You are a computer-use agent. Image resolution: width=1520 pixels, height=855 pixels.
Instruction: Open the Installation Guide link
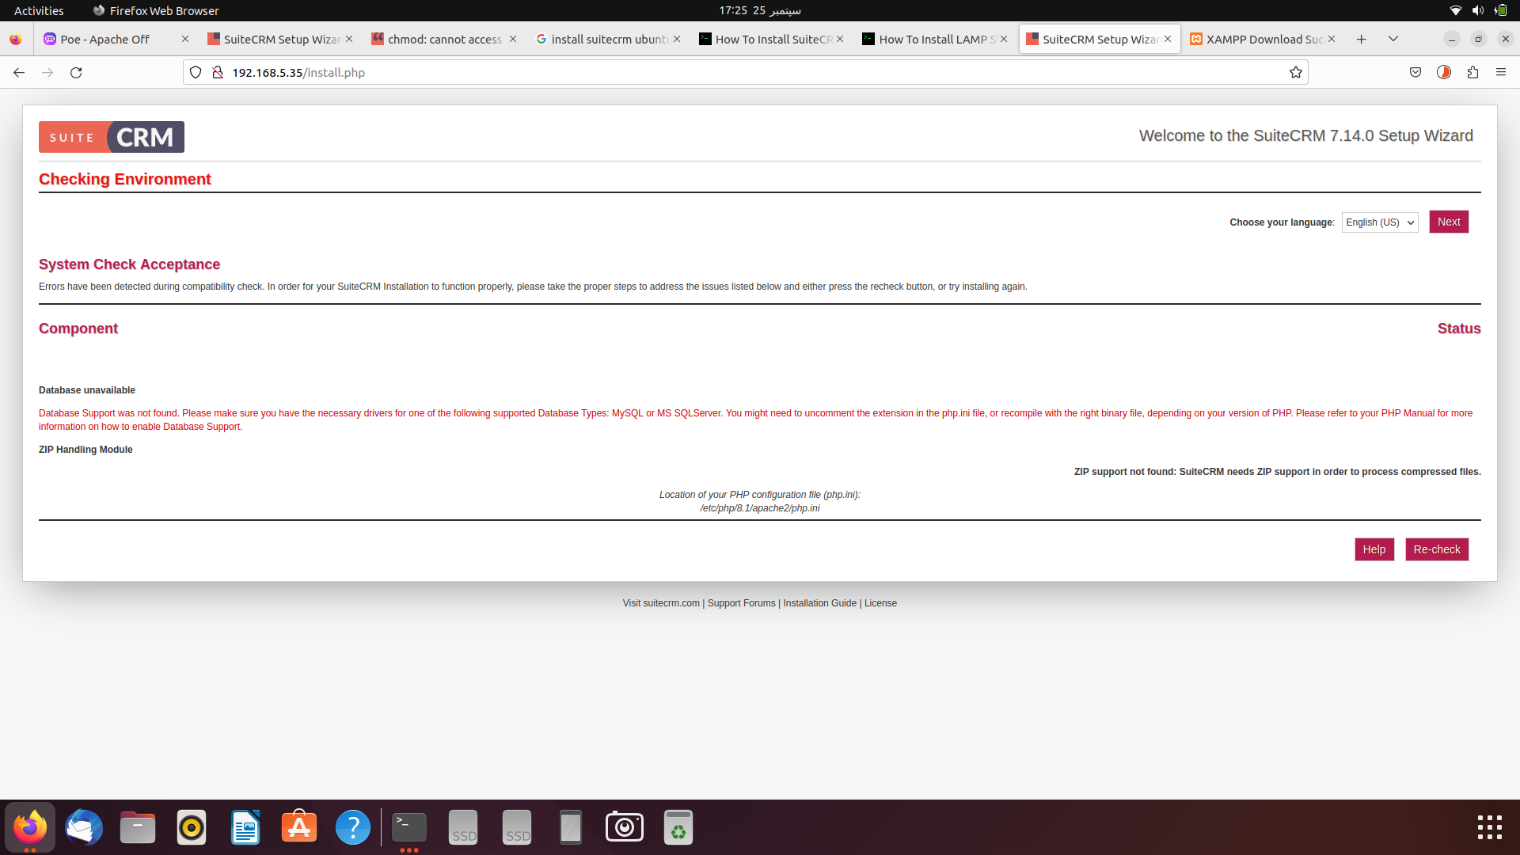pos(820,603)
